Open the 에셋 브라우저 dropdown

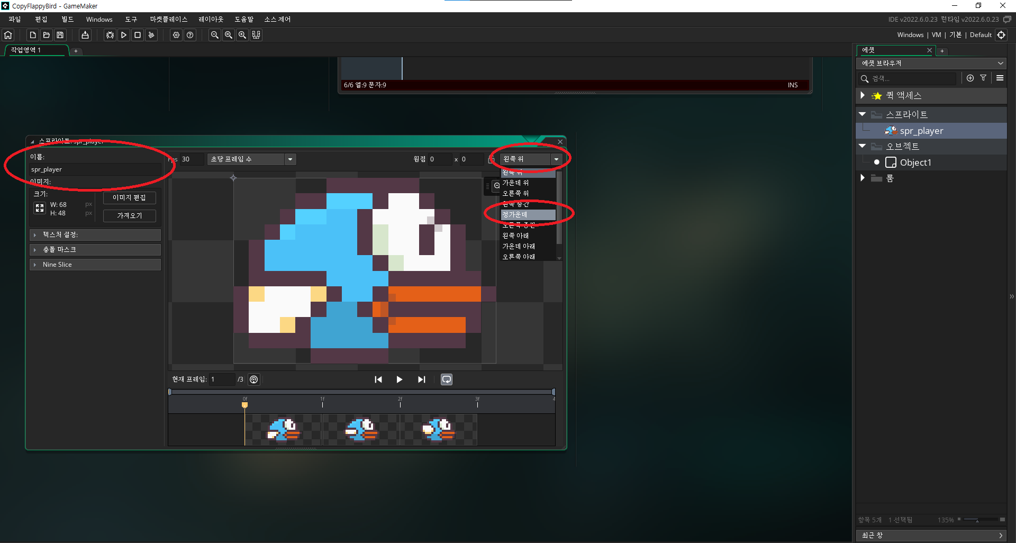pos(931,63)
